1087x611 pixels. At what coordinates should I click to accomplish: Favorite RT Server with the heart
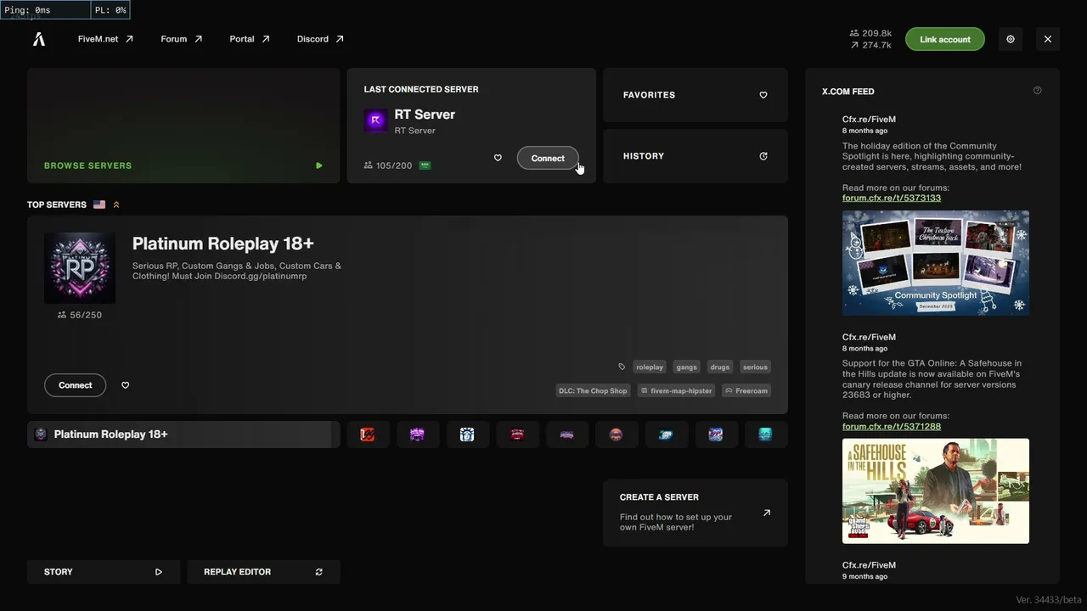[x=498, y=158]
